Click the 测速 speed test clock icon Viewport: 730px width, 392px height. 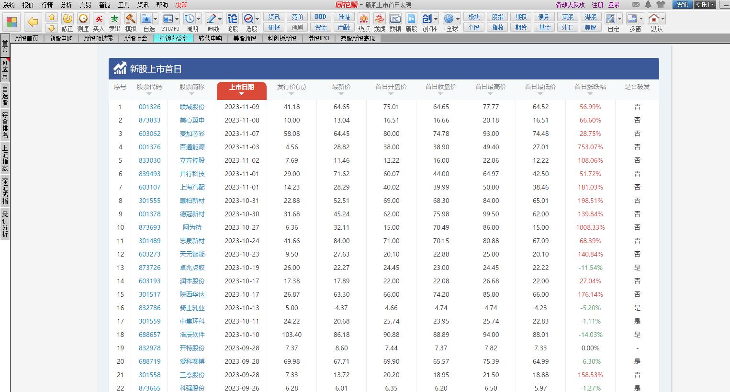pyautogui.click(x=83, y=19)
